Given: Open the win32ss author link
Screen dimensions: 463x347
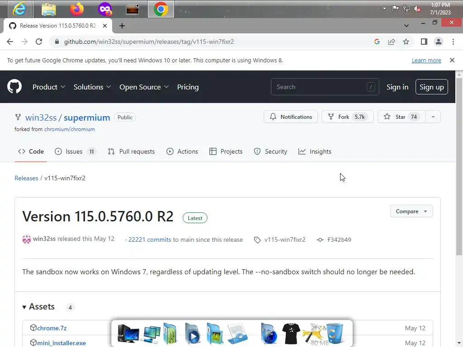Looking at the screenshot, I should pyautogui.click(x=44, y=239).
